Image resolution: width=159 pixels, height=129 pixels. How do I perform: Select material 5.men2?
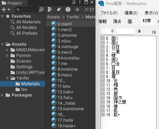70,52
